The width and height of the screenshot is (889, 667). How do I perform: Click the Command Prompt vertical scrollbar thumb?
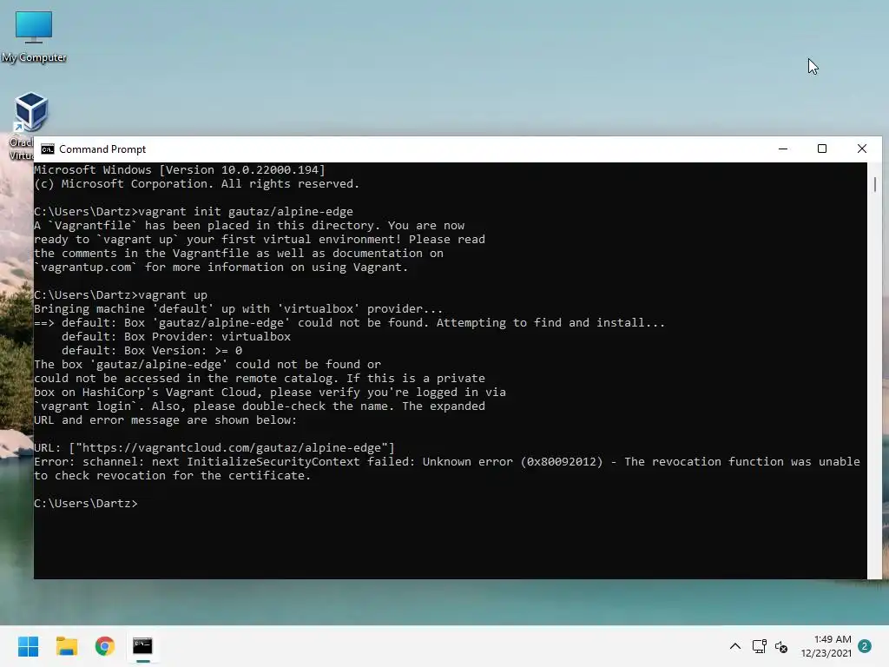click(875, 184)
